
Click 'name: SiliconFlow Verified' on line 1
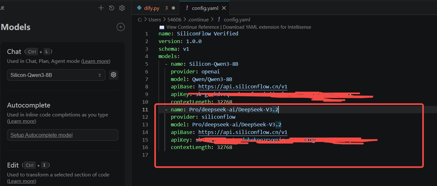(x=198, y=33)
